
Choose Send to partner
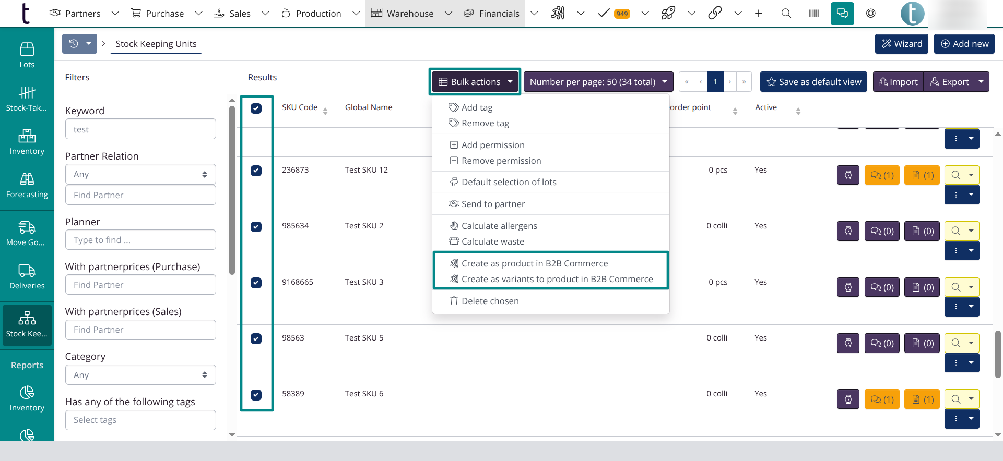point(487,204)
